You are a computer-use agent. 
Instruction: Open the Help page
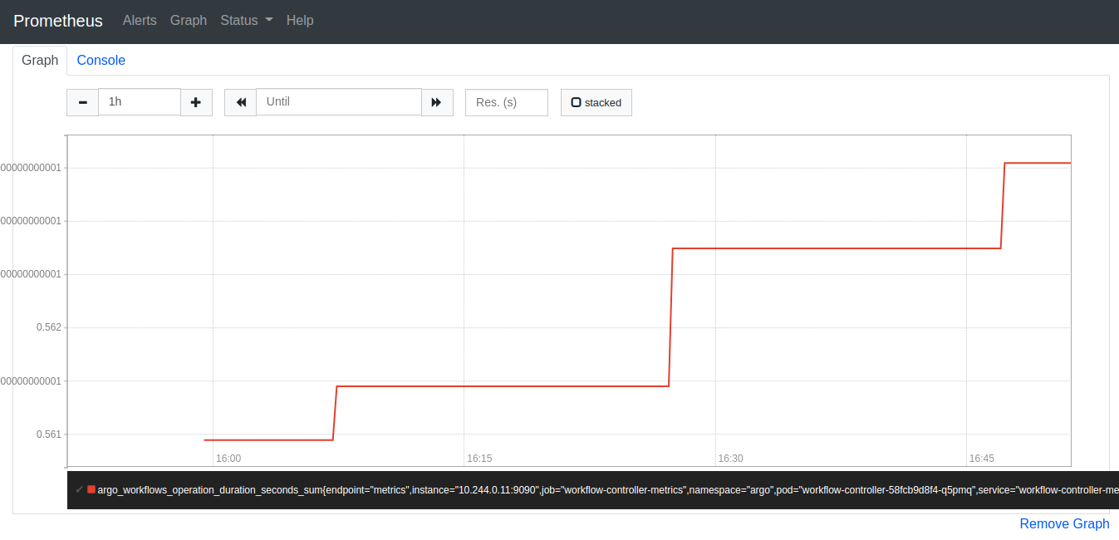300,20
